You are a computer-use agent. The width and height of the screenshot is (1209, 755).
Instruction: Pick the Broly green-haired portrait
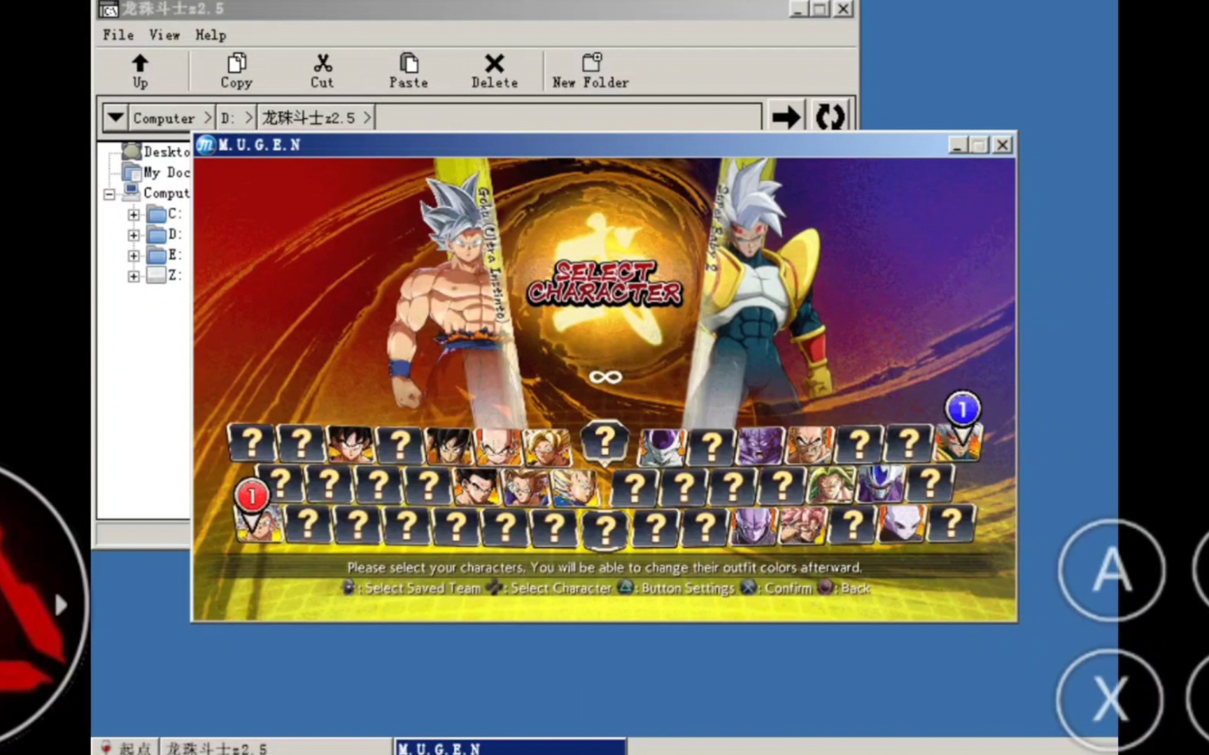[831, 484]
